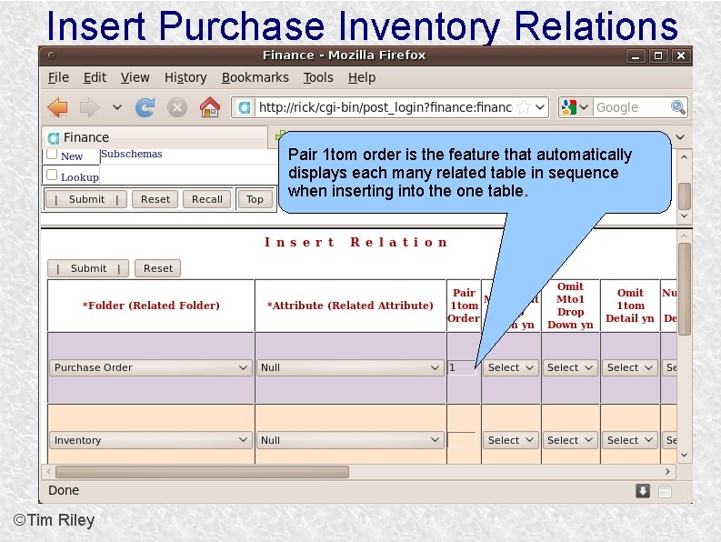Click the Top button
This screenshot has width=721, height=542.
pyautogui.click(x=255, y=199)
